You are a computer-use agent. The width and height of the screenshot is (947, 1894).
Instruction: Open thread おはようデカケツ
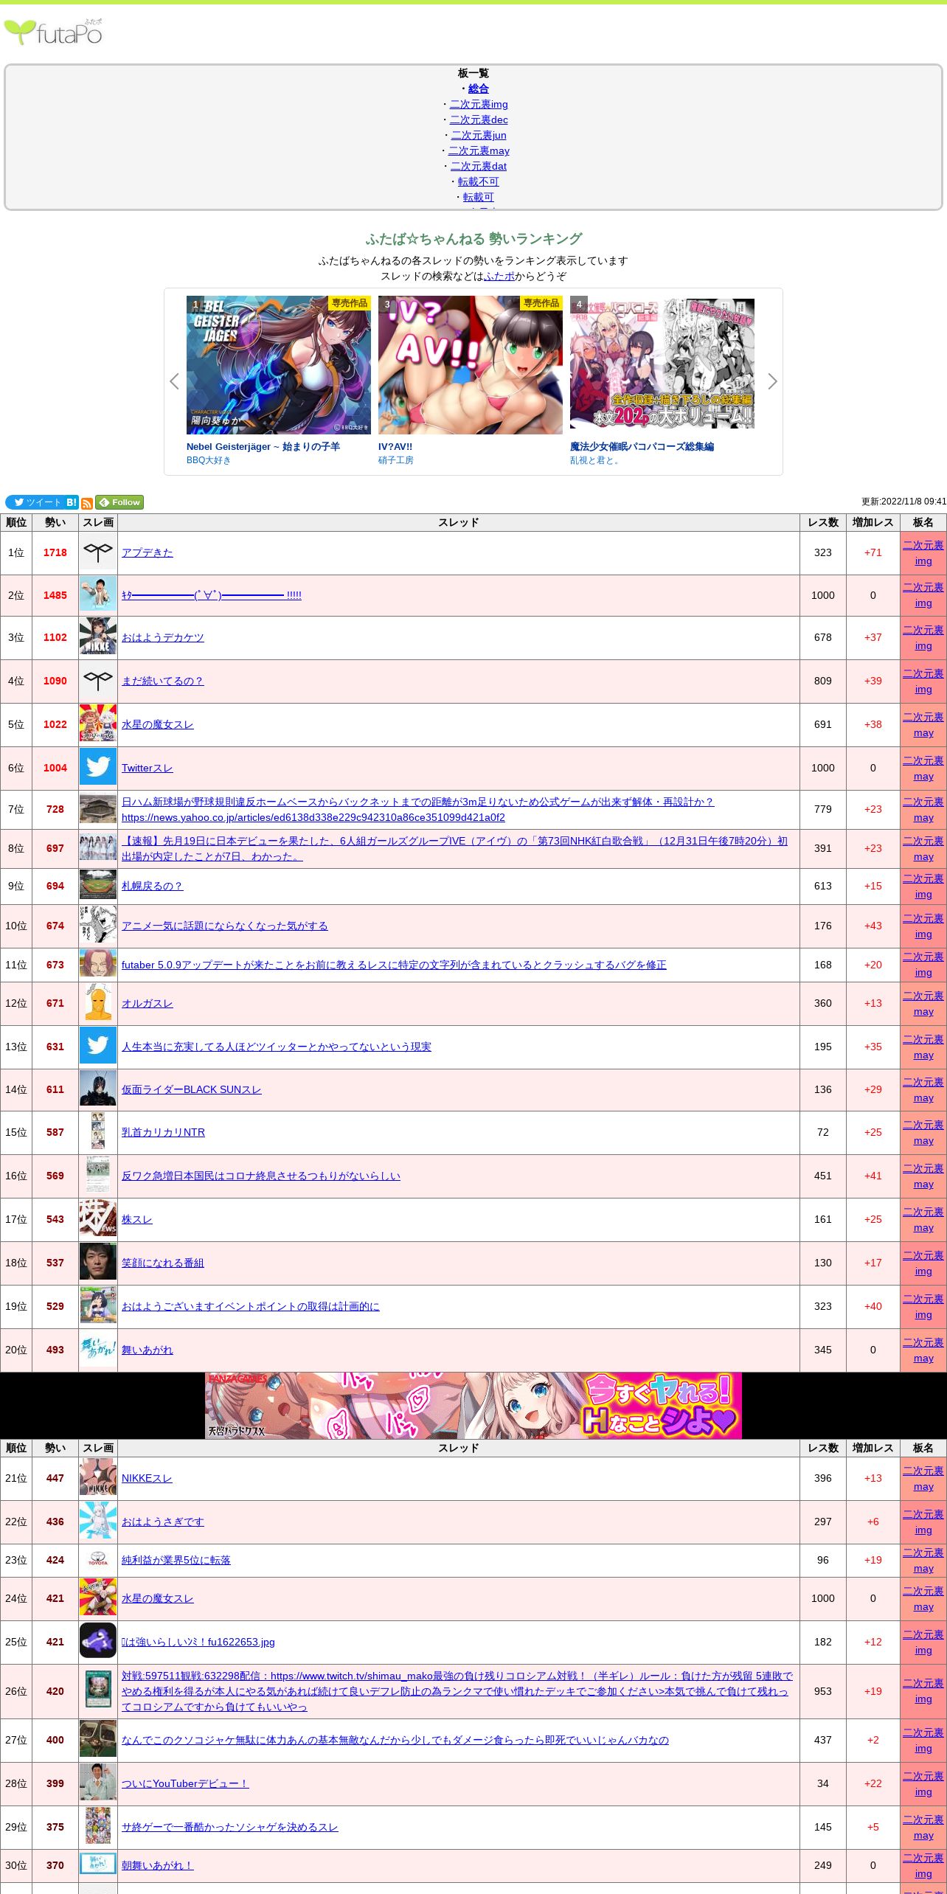click(162, 637)
